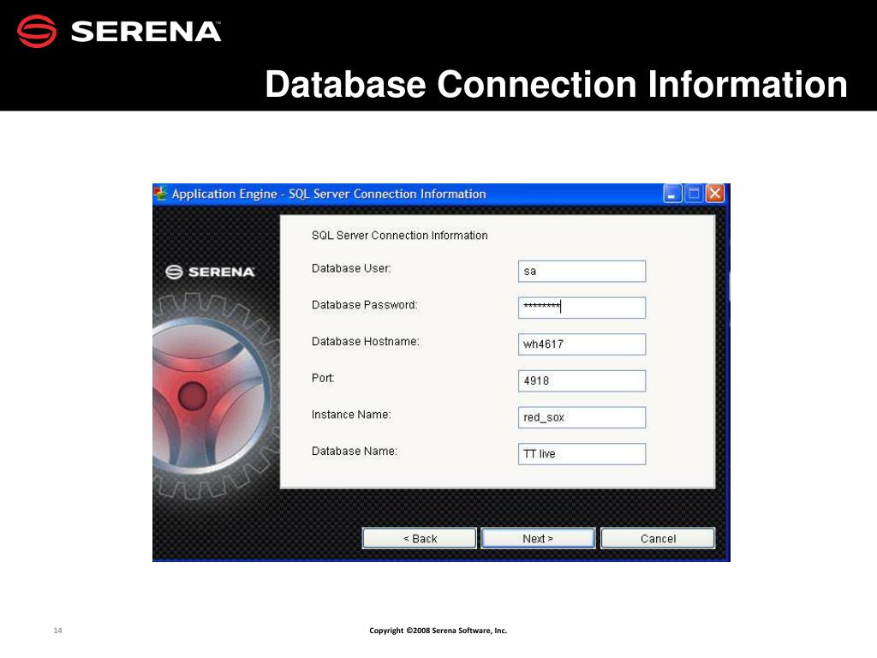Click the "SQL Server Connection Information" heading
The height and width of the screenshot is (658, 877).
pos(399,236)
